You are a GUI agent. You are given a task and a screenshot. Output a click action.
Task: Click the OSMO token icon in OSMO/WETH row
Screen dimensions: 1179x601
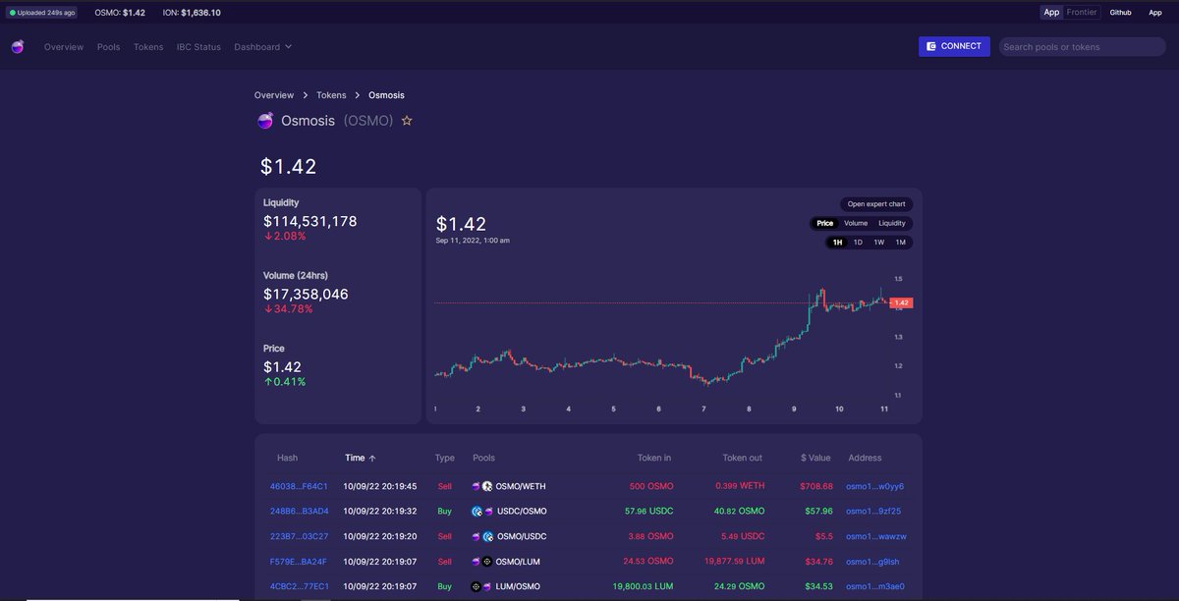click(x=477, y=486)
